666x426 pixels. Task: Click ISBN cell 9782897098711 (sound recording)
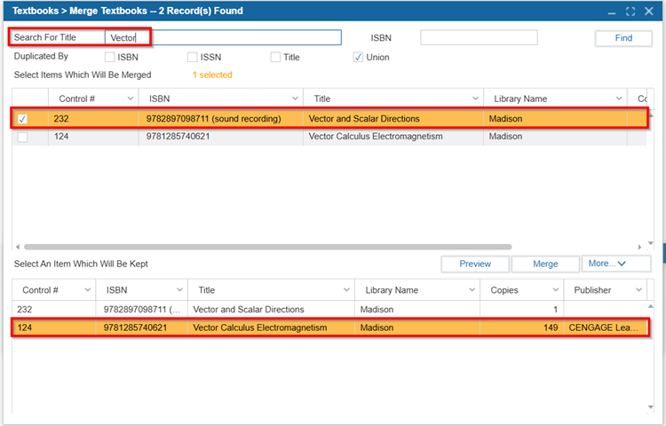coord(214,119)
